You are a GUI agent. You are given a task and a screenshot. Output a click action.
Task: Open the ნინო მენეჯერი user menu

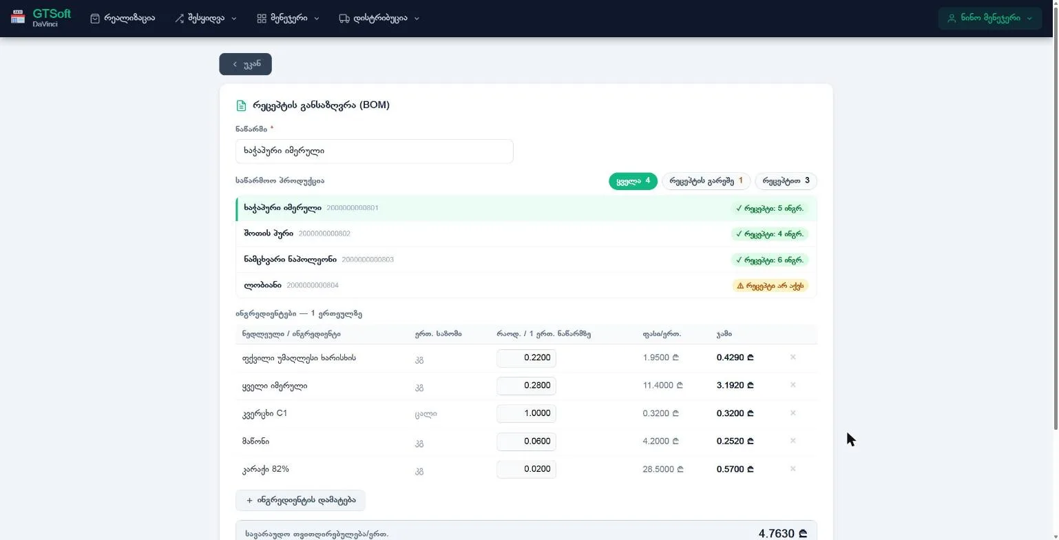[x=989, y=19]
